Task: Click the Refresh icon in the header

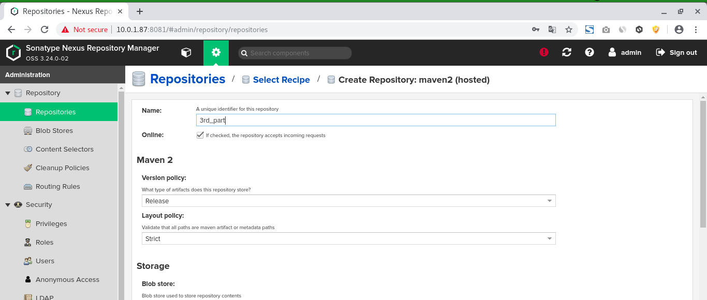Action: pyautogui.click(x=567, y=52)
